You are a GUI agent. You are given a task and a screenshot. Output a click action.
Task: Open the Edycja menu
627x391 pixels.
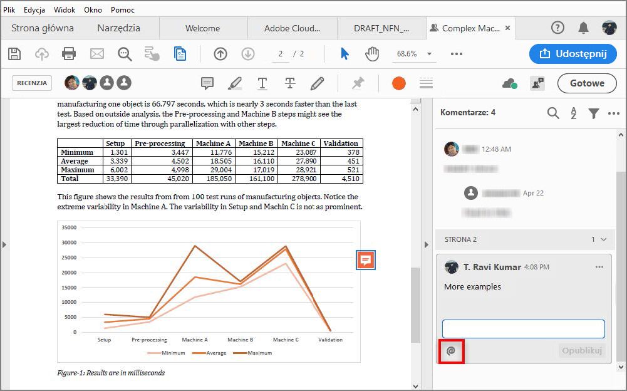34,9
